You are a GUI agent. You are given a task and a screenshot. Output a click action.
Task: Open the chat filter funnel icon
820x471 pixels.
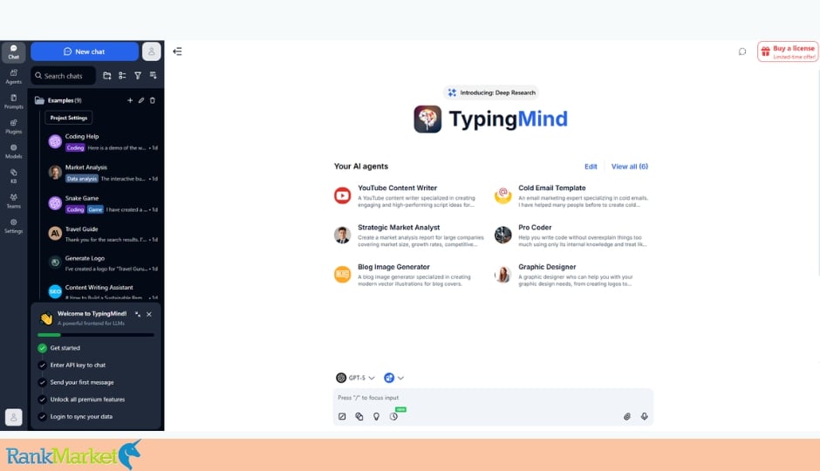[x=138, y=76]
